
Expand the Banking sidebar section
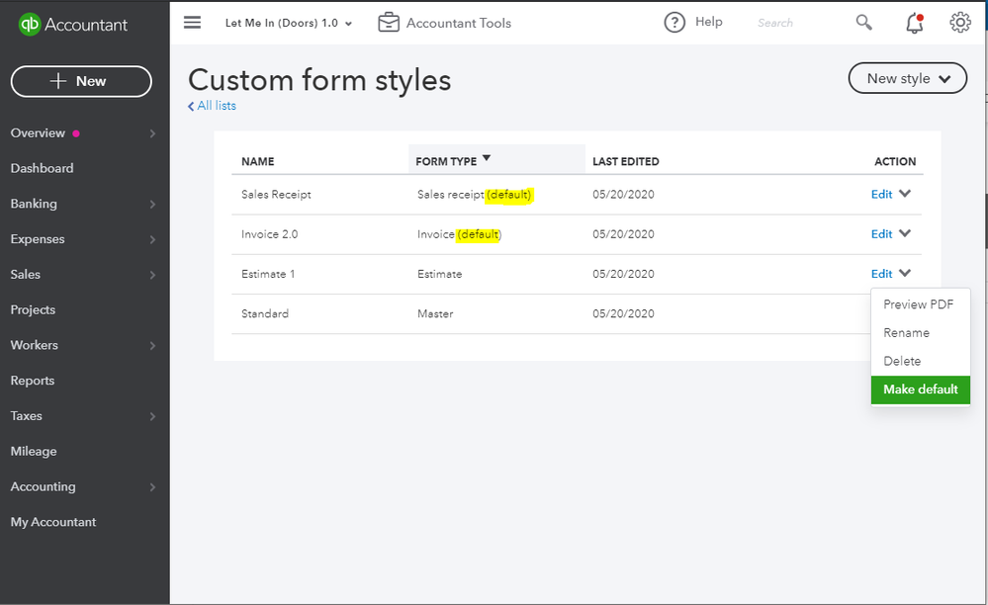point(84,204)
